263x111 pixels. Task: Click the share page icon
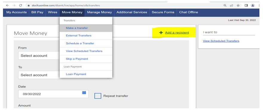pos(232,5)
